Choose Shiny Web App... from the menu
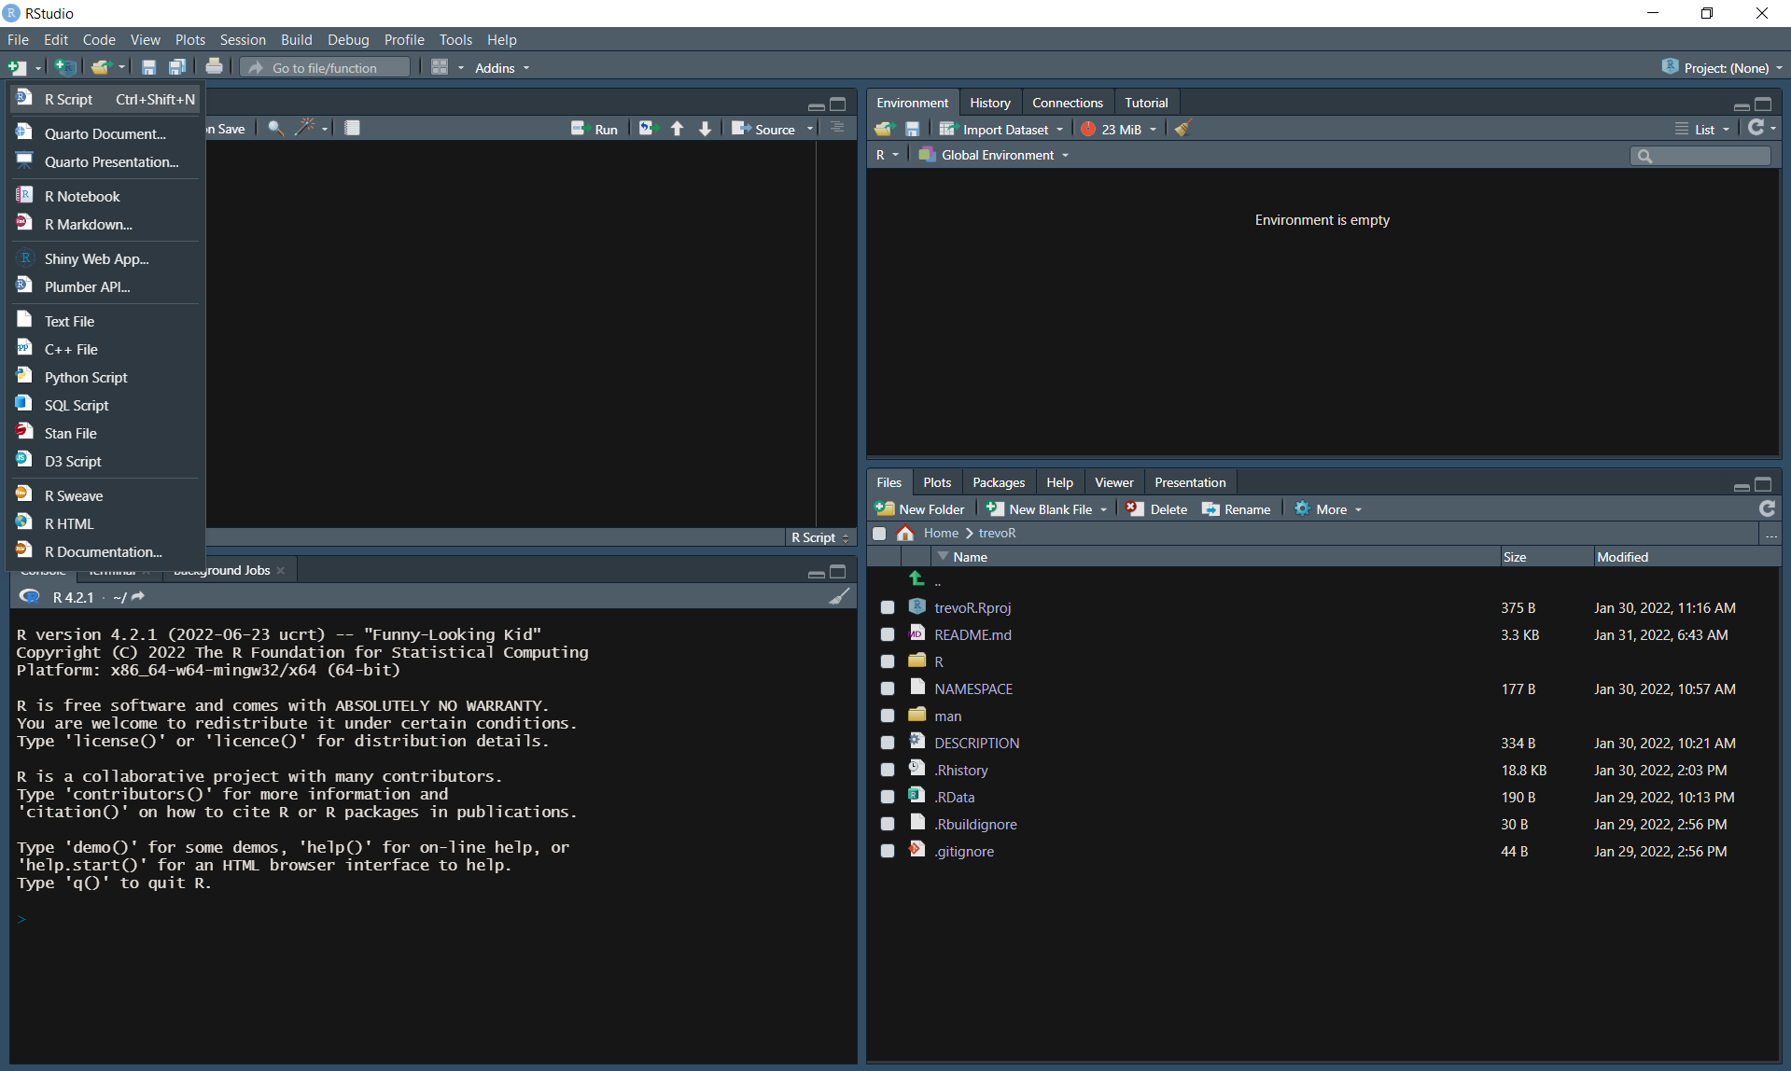 97,258
